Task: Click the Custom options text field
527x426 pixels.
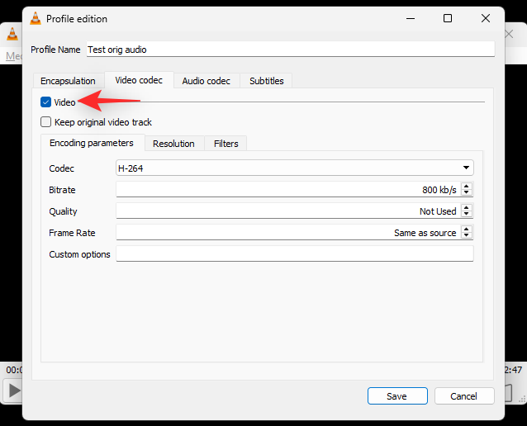Action: [x=295, y=253]
